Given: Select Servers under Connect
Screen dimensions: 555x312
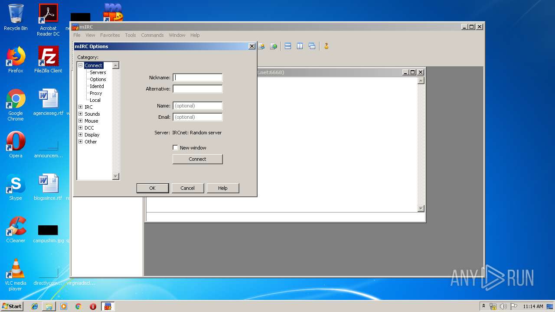Looking at the screenshot, I should (98, 72).
